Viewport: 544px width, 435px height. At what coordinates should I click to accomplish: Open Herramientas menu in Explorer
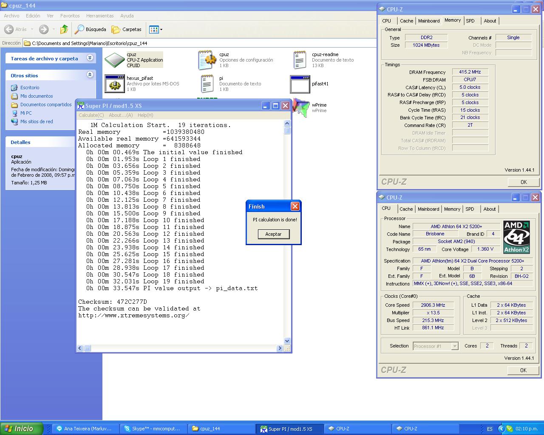point(100,16)
